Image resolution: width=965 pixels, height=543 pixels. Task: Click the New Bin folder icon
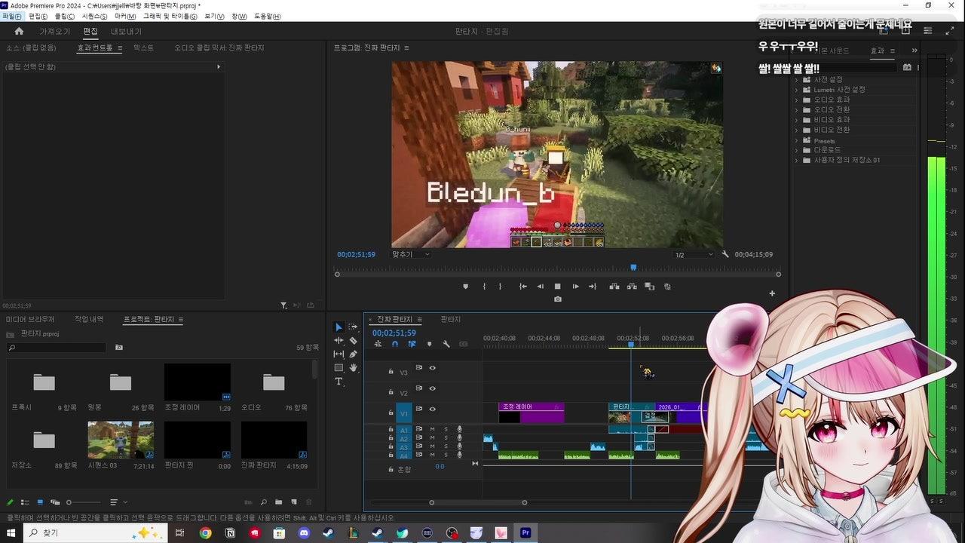(x=278, y=502)
